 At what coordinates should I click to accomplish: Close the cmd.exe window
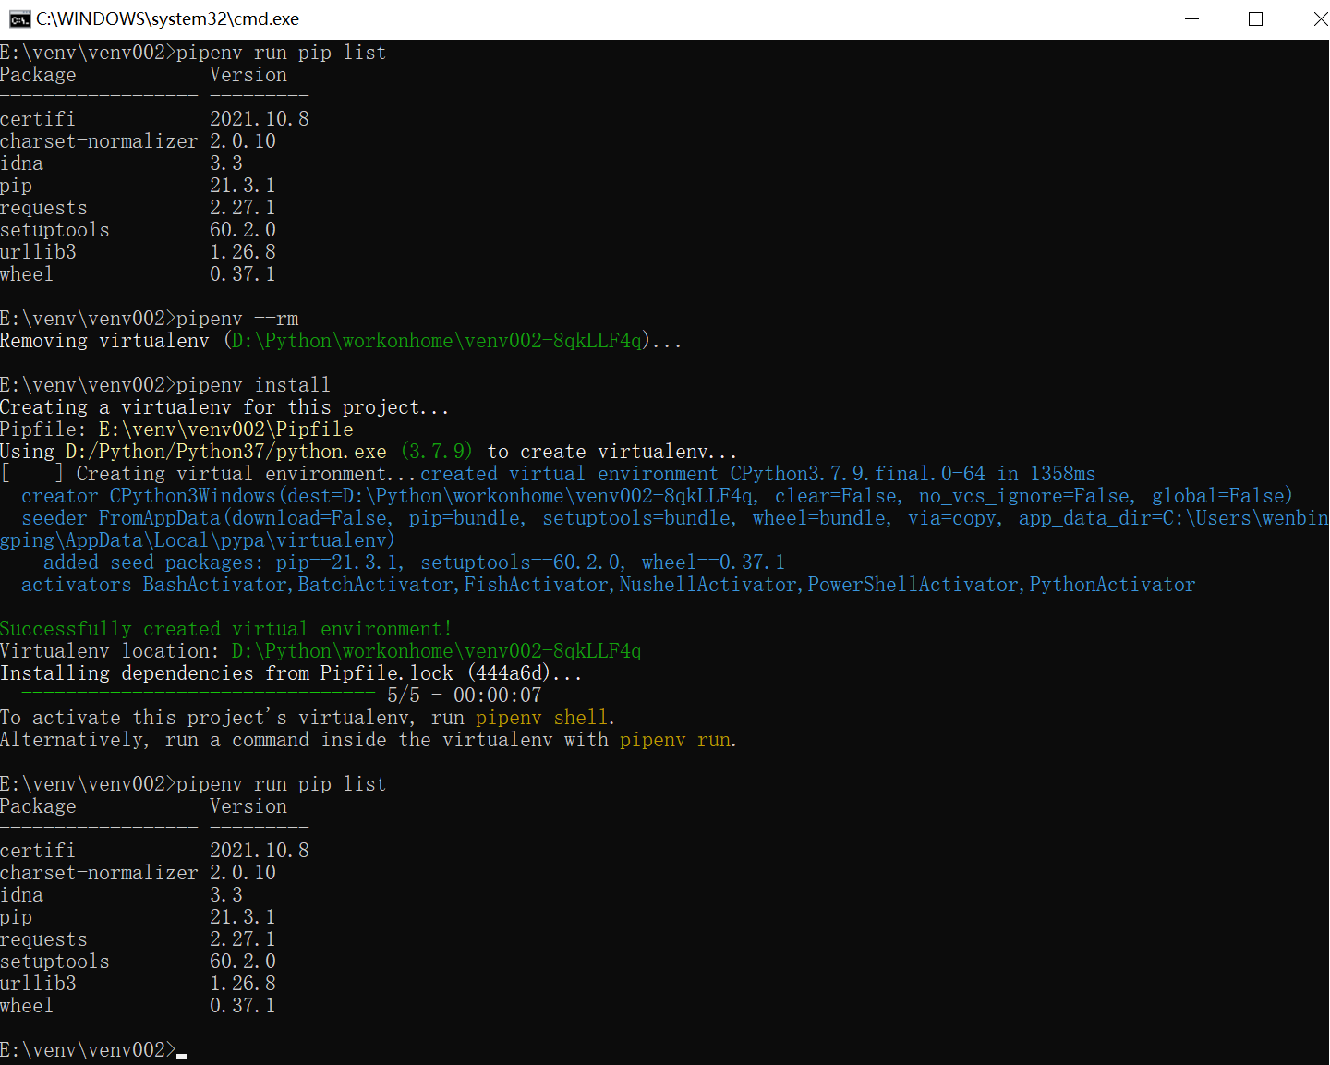coord(1319,19)
